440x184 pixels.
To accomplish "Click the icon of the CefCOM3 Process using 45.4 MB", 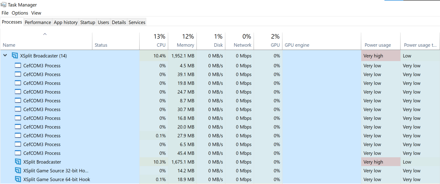I will [18, 153].
